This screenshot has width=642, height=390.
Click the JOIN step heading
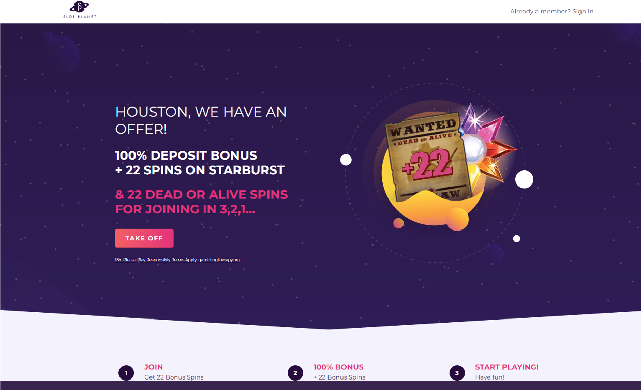(x=153, y=367)
